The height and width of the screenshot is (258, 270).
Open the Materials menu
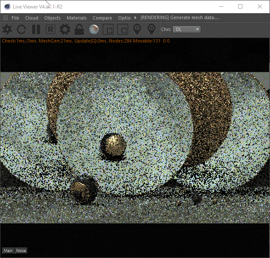[x=76, y=18]
